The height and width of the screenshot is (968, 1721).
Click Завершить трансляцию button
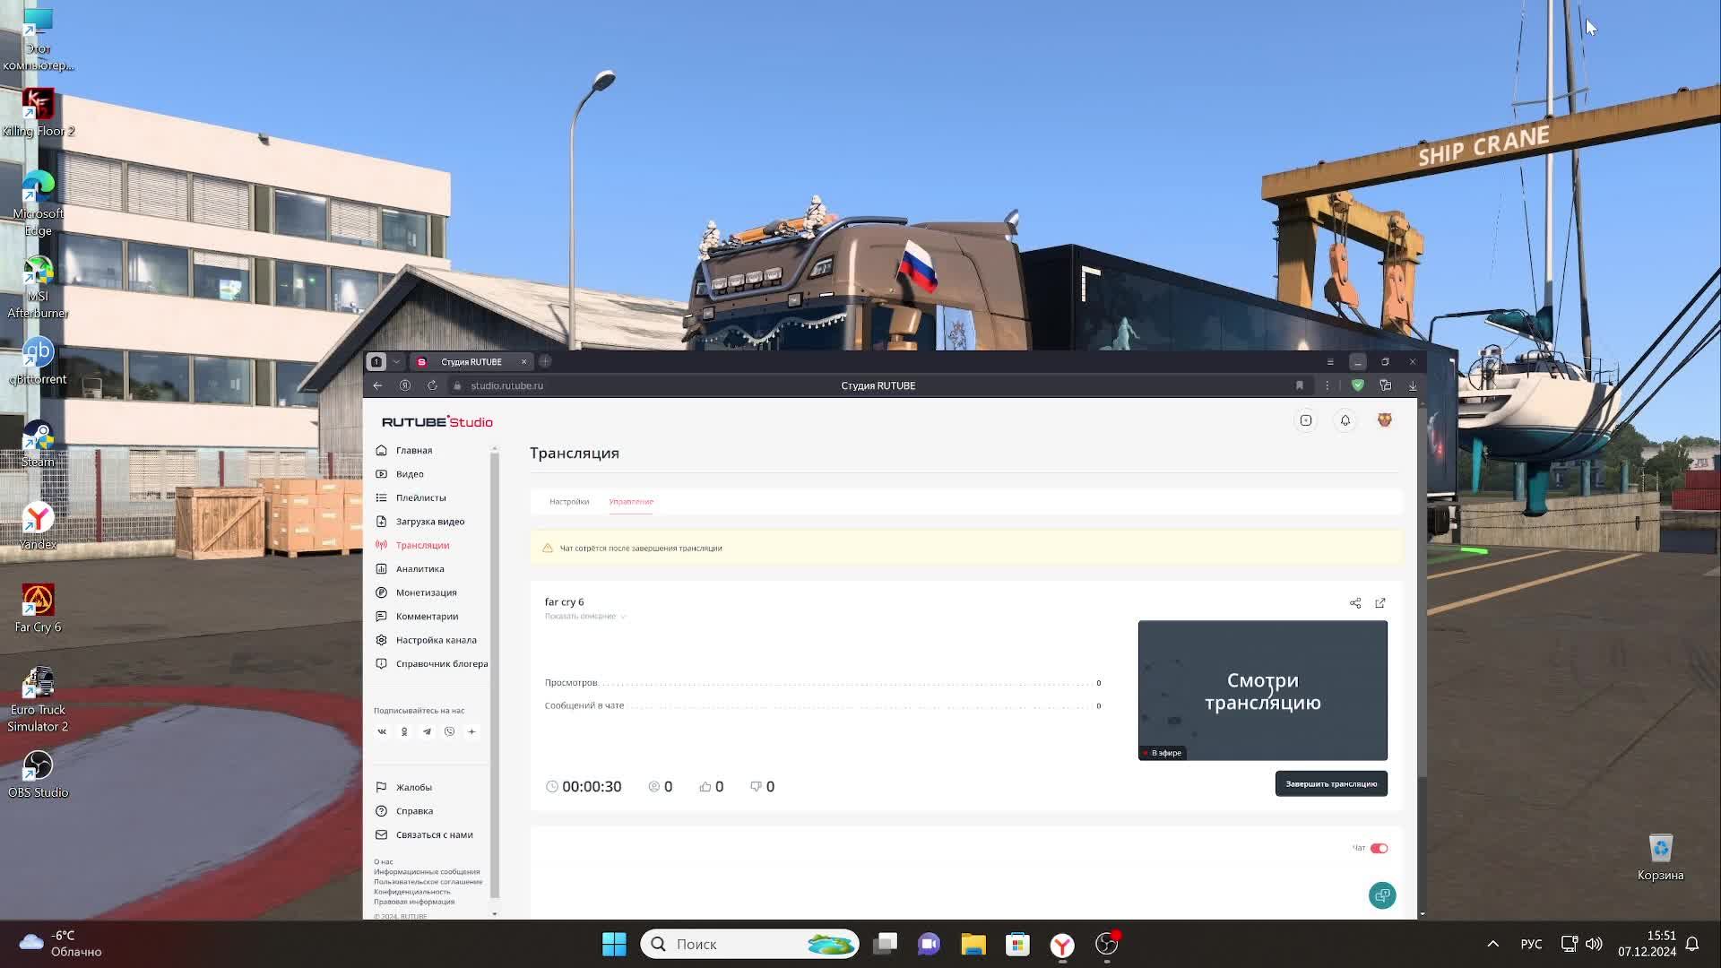point(1331,784)
